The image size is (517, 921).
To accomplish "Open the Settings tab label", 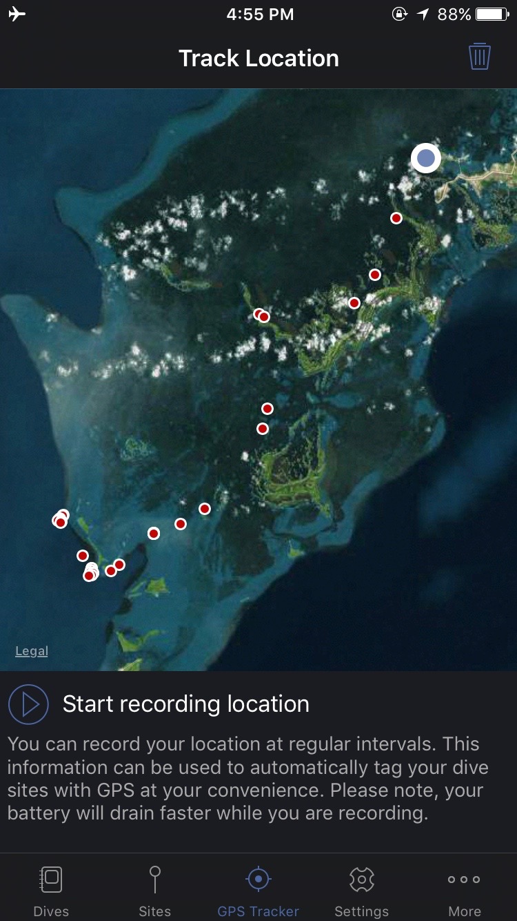I will (x=361, y=911).
